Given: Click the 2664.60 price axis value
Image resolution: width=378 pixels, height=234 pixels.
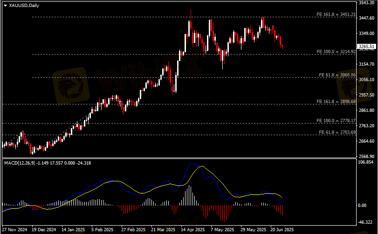Looking at the screenshot, I should pos(366,141).
